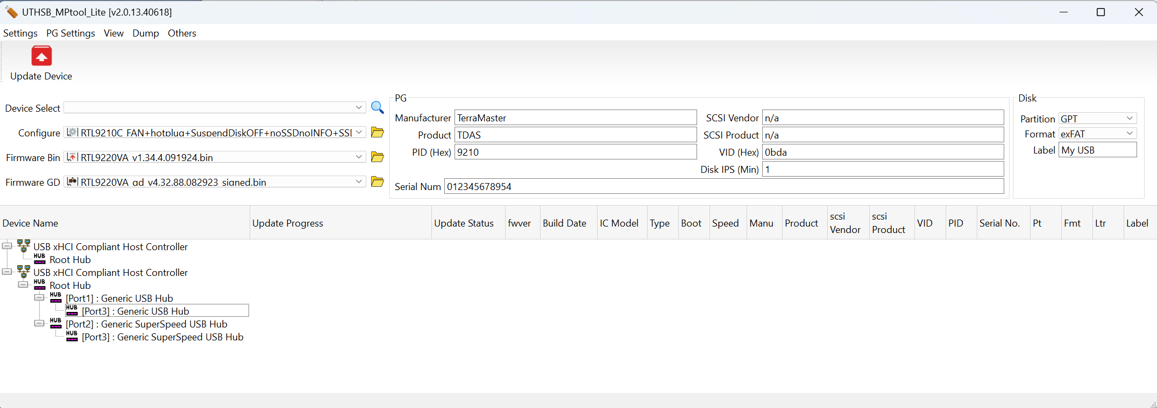The image size is (1157, 408).
Task: Click the Manufacturer field containing TerraMaster
Action: (x=576, y=118)
